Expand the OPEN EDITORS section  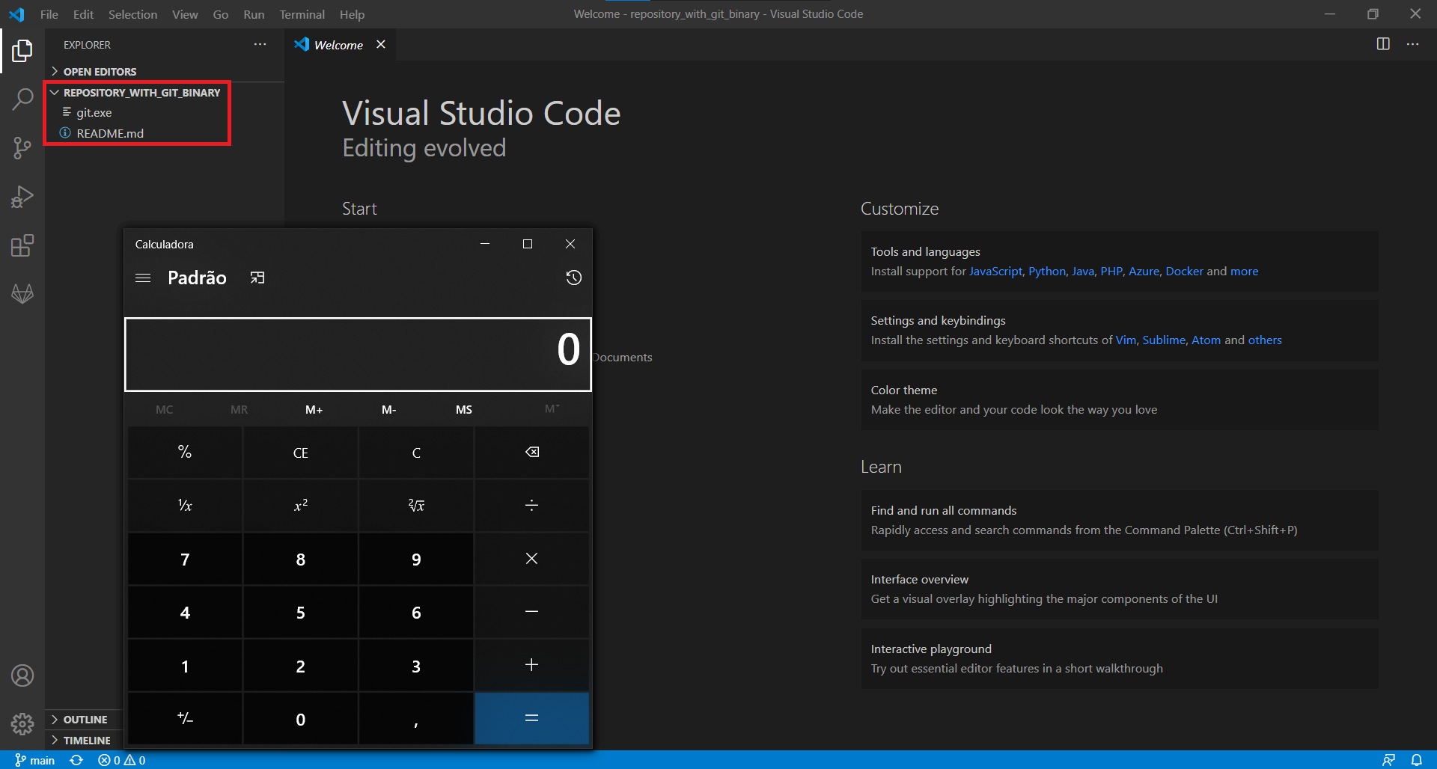[x=100, y=72]
